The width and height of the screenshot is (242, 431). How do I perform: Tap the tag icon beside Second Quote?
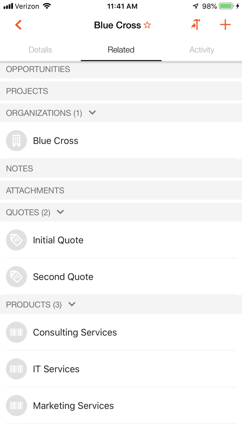coord(16,276)
